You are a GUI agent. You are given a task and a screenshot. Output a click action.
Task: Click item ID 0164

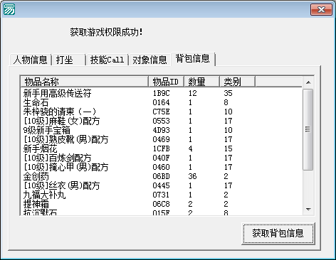pyautogui.click(x=162, y=102)
